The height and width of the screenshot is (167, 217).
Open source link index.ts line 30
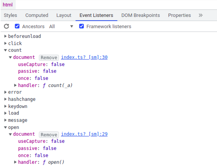pos(84,57)
